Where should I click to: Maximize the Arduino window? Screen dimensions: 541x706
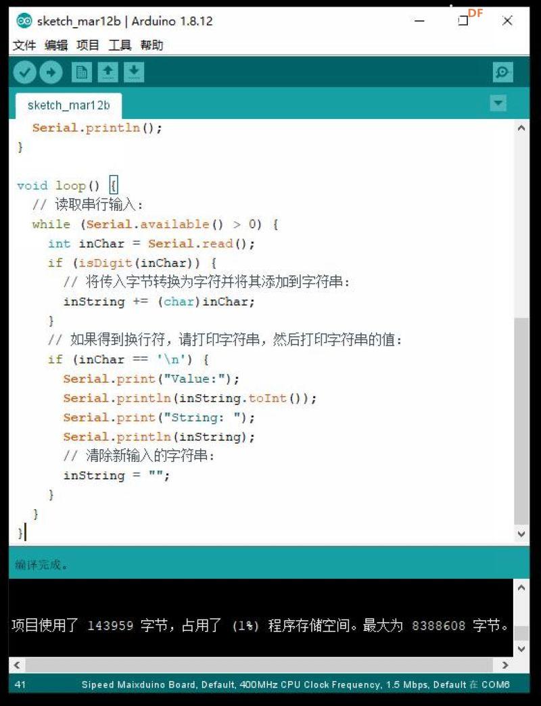click(x=463, y=21)
